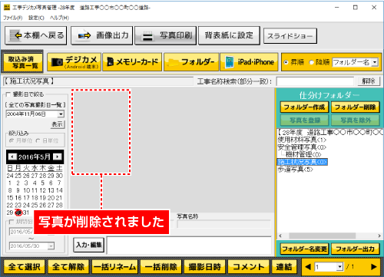Click the comment text area

click(x=189, y=246)
